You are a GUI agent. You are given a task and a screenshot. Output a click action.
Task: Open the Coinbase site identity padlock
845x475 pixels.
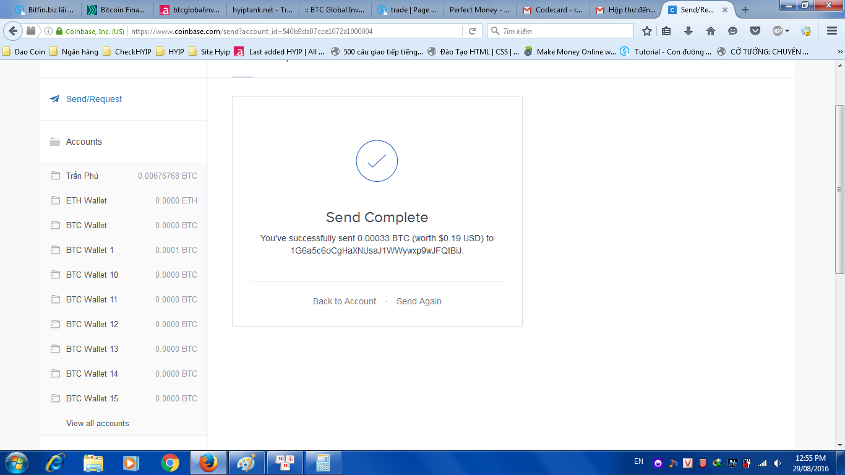59,31
